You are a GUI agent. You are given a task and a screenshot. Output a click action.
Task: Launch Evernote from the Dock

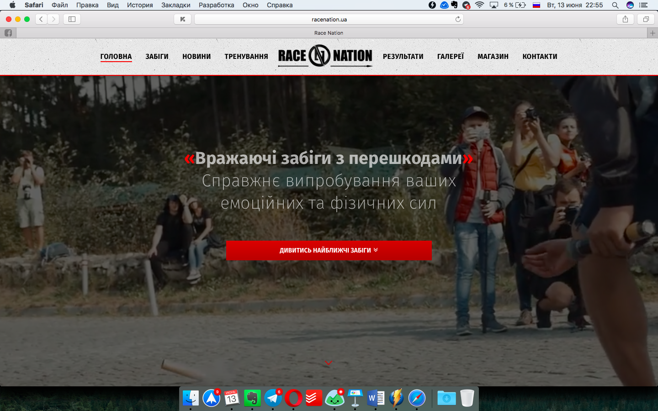252,398
